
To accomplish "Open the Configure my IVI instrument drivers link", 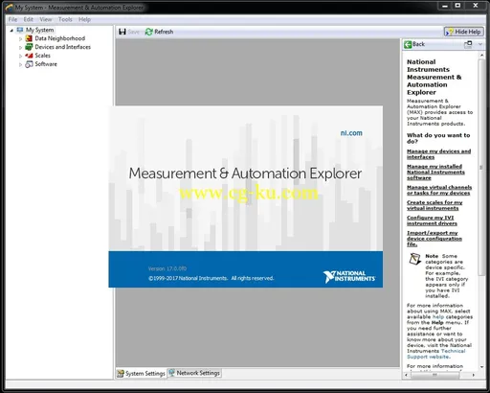I will [432, 220].
